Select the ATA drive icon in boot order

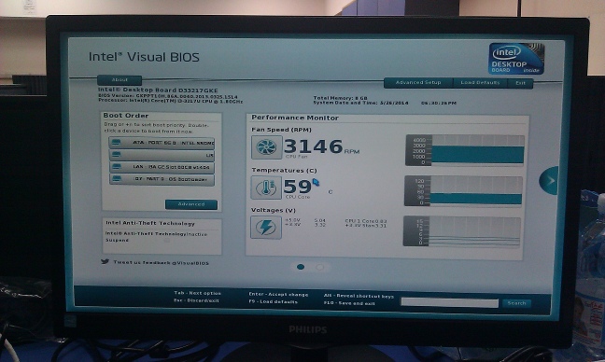point(116,143)
